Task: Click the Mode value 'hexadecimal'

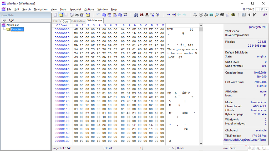Action: pos(259,102)
